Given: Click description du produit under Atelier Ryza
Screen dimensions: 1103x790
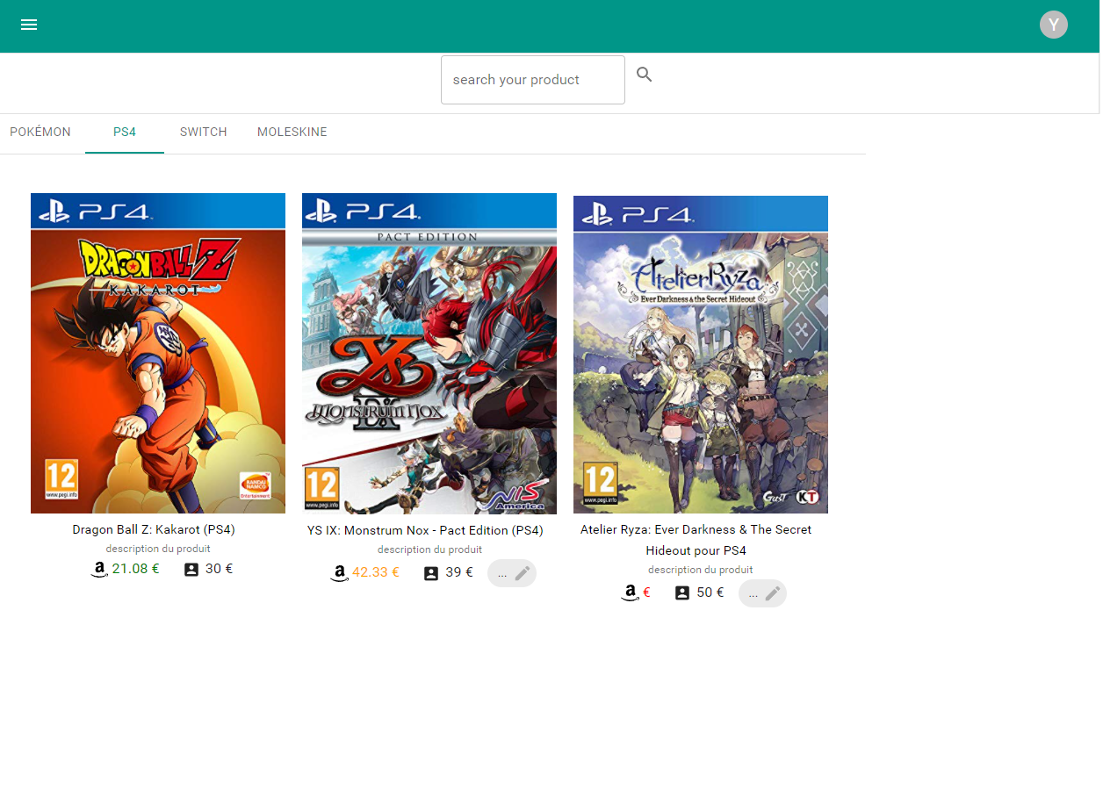Looking at the screenshot, I should pos(701,570).
